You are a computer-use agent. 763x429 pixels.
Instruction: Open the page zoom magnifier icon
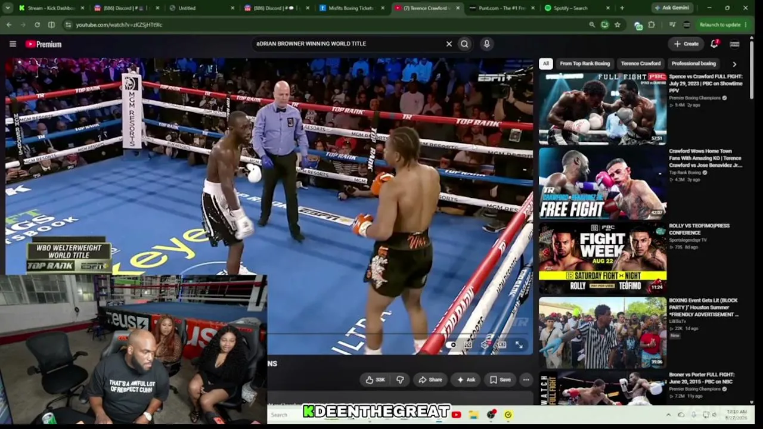[592, 24]
